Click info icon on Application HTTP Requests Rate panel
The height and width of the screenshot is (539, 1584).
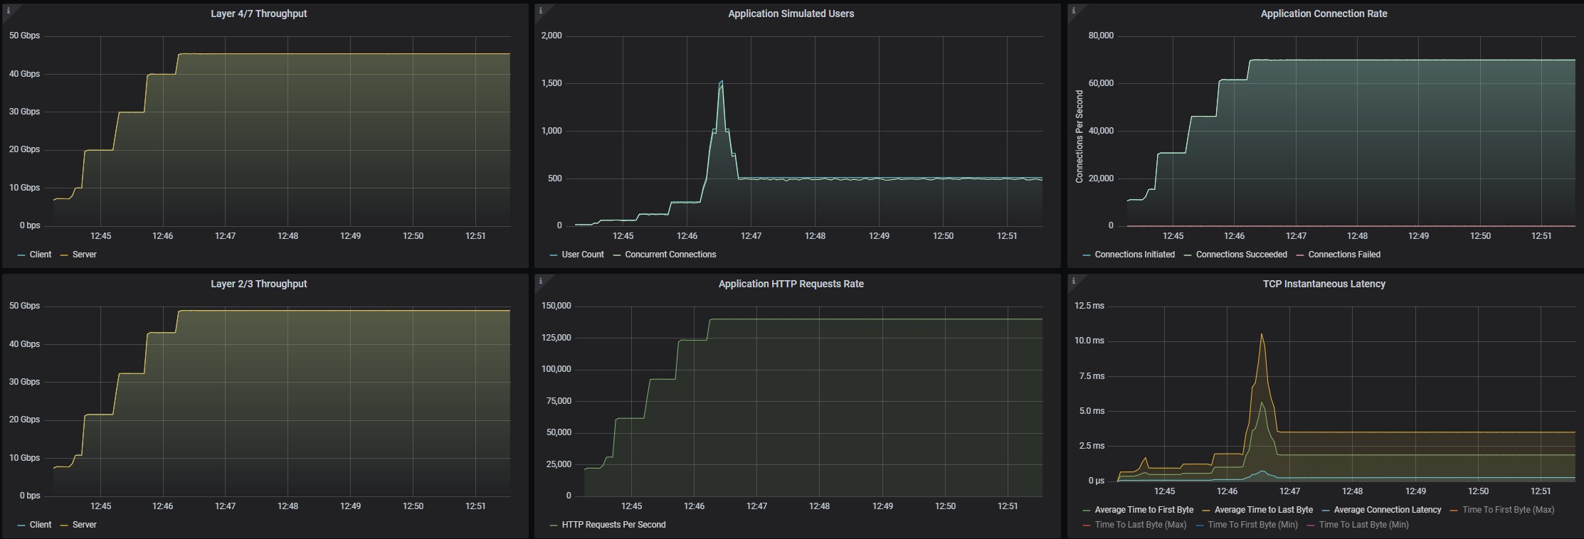[541, 281]
